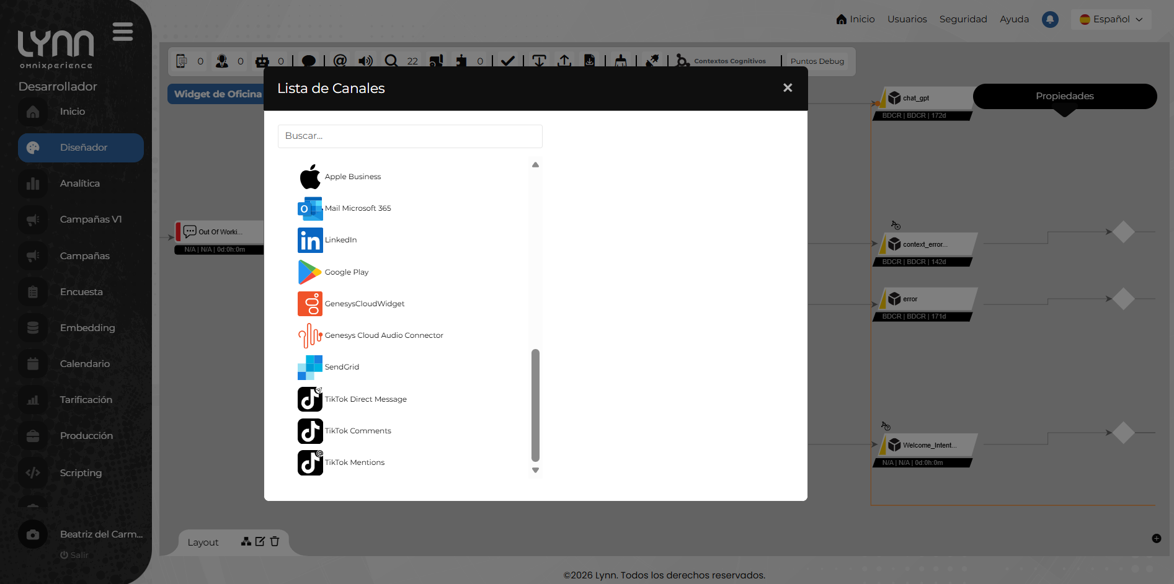This screenshot has width=1174, height=584.
Task: Click the at-sign mentions toolbar icon
Action: coord(340,61)
